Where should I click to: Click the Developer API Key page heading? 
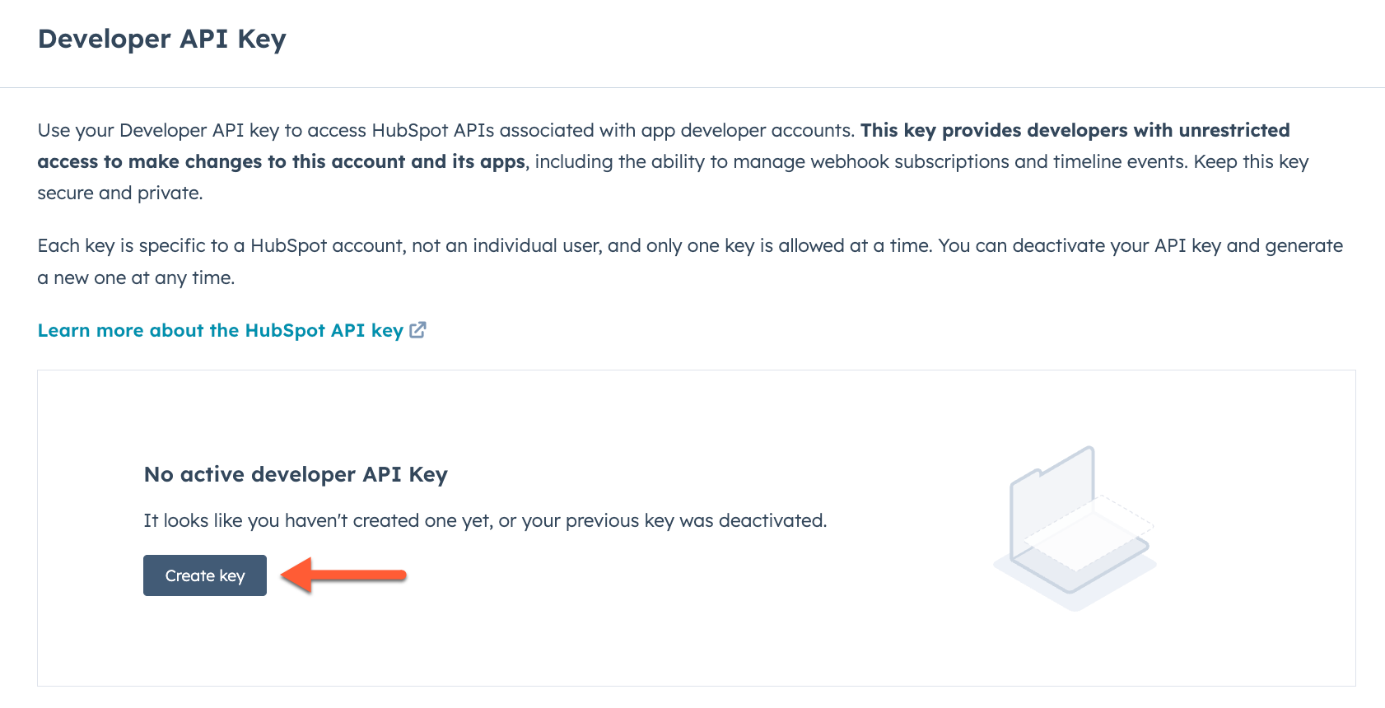(x=162, y=39)
